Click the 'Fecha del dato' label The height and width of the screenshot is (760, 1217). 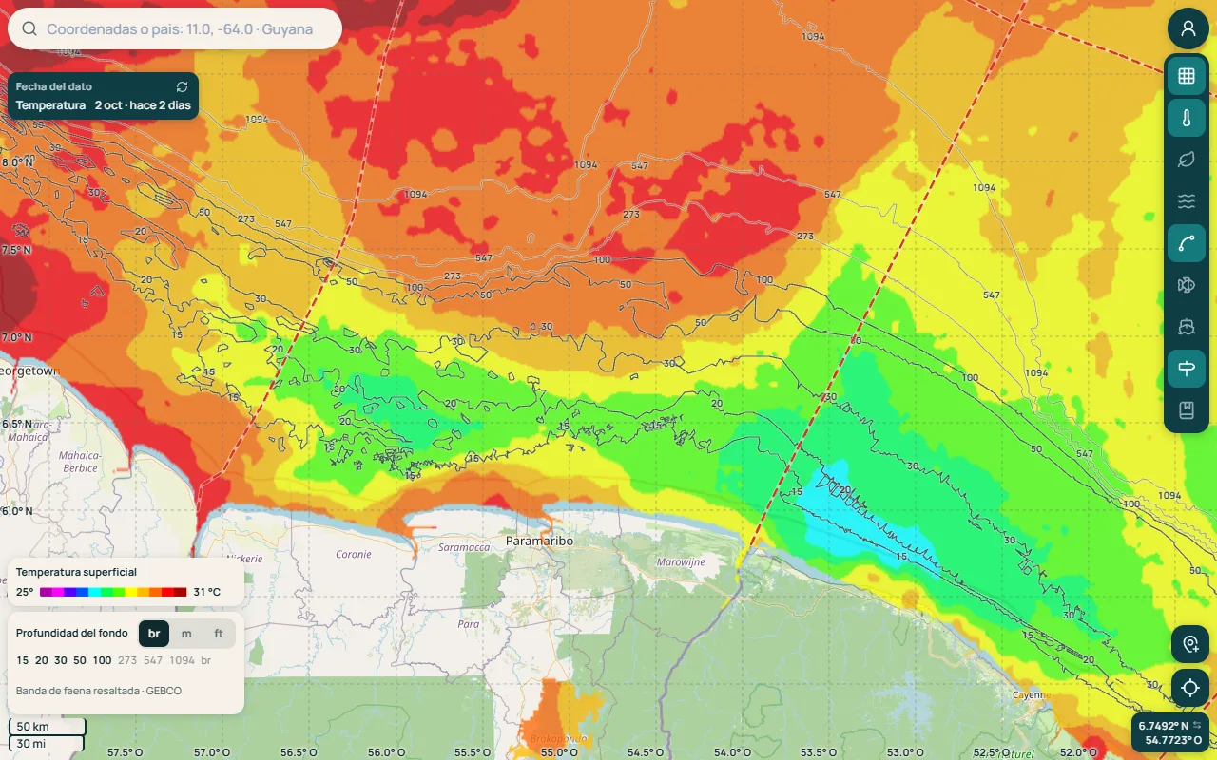point(54,86)
